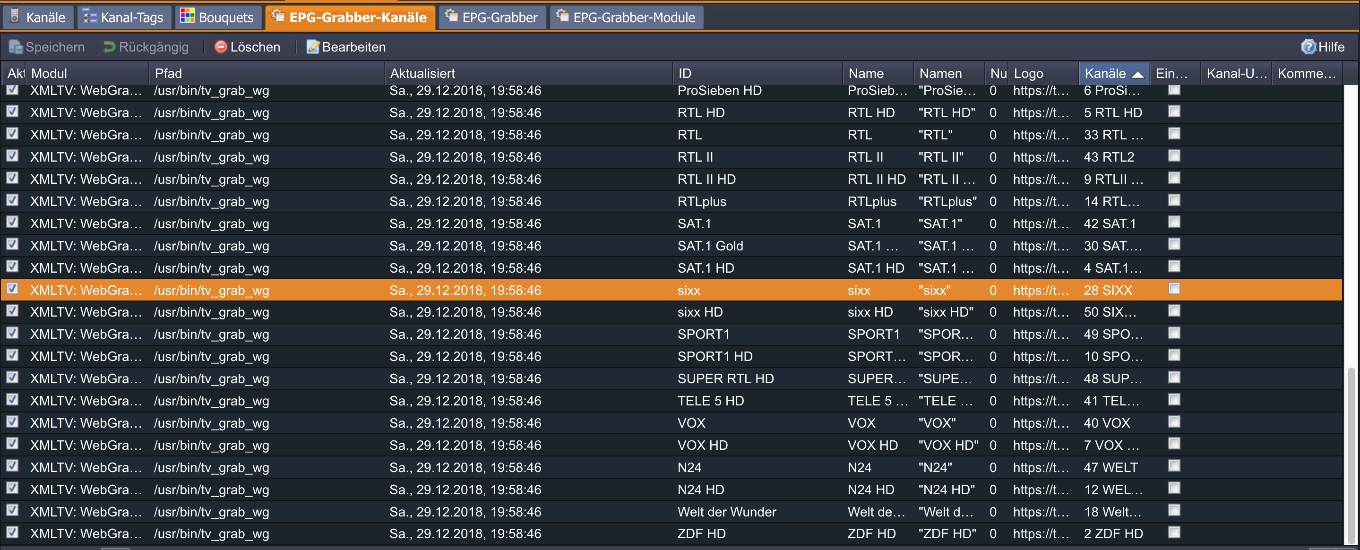The height and width of the screenshot is (550, 1360).
Task: Sort by Komme… column header
Action: [x=1307, y=73]
